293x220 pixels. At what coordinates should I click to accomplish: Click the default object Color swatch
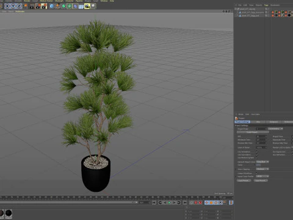pos(258,165)
